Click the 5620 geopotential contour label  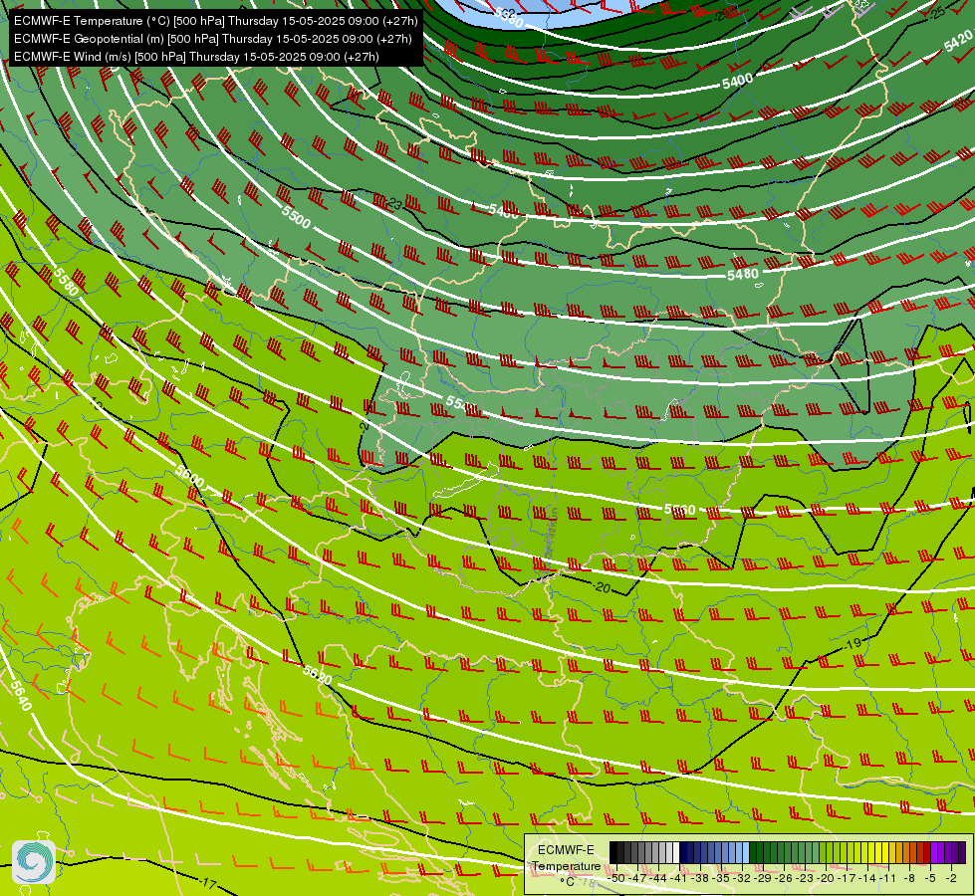click(317, 675)
